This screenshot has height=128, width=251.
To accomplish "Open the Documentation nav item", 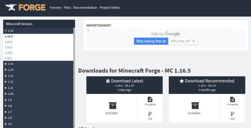I will pyautogui.click(x=85, y=8).
